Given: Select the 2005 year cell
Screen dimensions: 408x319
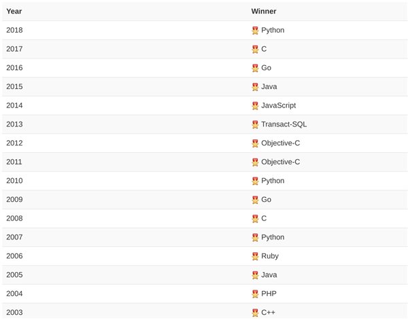Looking at the screenshot, I should (x=14, y=275).
